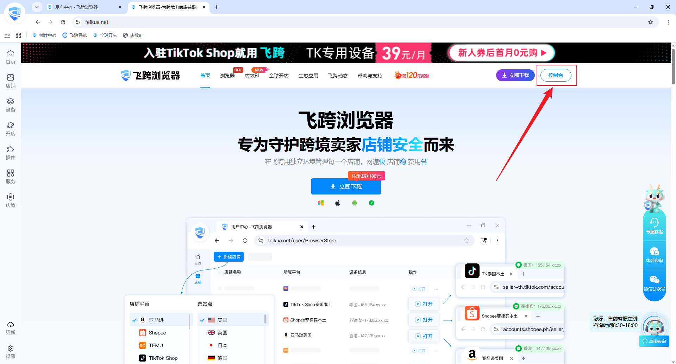Open 售后咨询 after-sales consultation widget
The width and height of the screenshot is (676, 364).
pyautogui.click(x=655, y=255)
